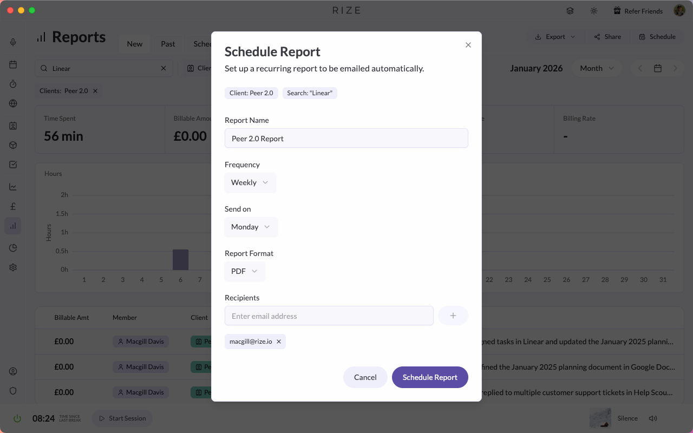This screenshot has width=693, height=433.
Task: Enable Silence mode at the bottom right
Action: (627, 418)
